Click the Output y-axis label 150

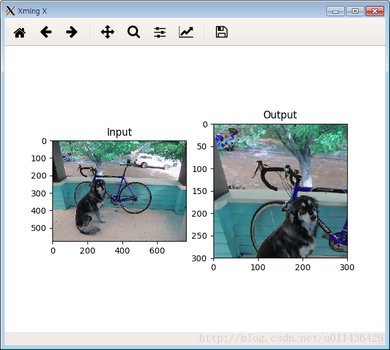[200, 191]
